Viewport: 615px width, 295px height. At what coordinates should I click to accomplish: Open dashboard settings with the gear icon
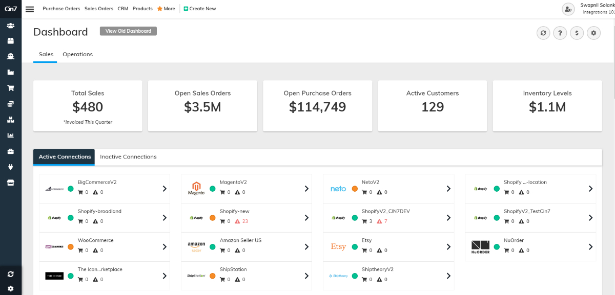[593, 33]
